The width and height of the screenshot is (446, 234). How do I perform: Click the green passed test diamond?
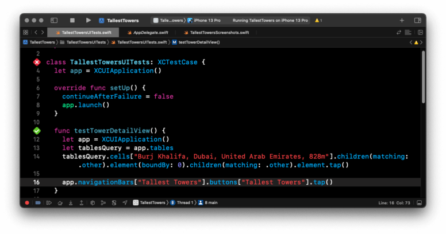pos(37,131)
